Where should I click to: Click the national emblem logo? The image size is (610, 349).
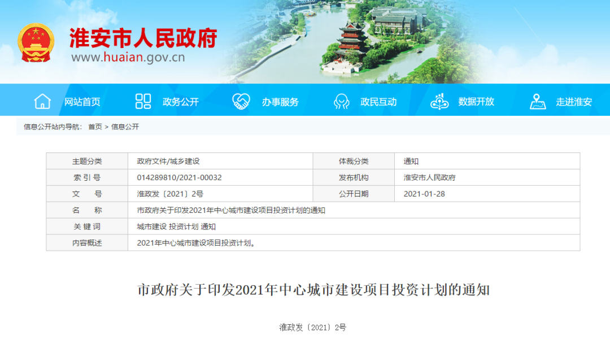pyautogui.click(x=36, y=43)
